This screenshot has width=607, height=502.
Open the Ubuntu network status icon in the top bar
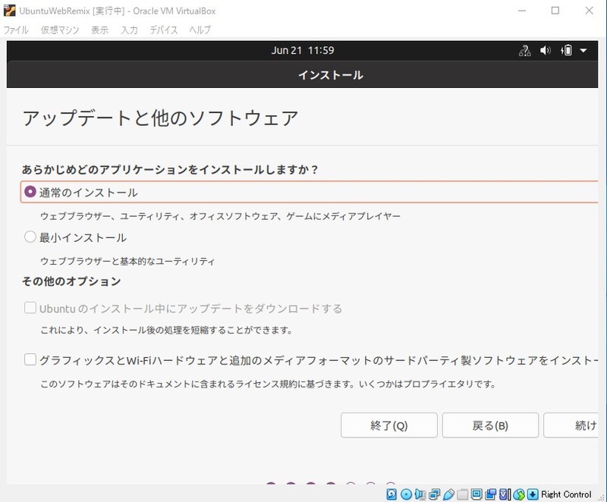[524, 51]
